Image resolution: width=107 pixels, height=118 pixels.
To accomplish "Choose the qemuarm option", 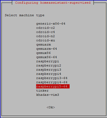I will 43,44.
